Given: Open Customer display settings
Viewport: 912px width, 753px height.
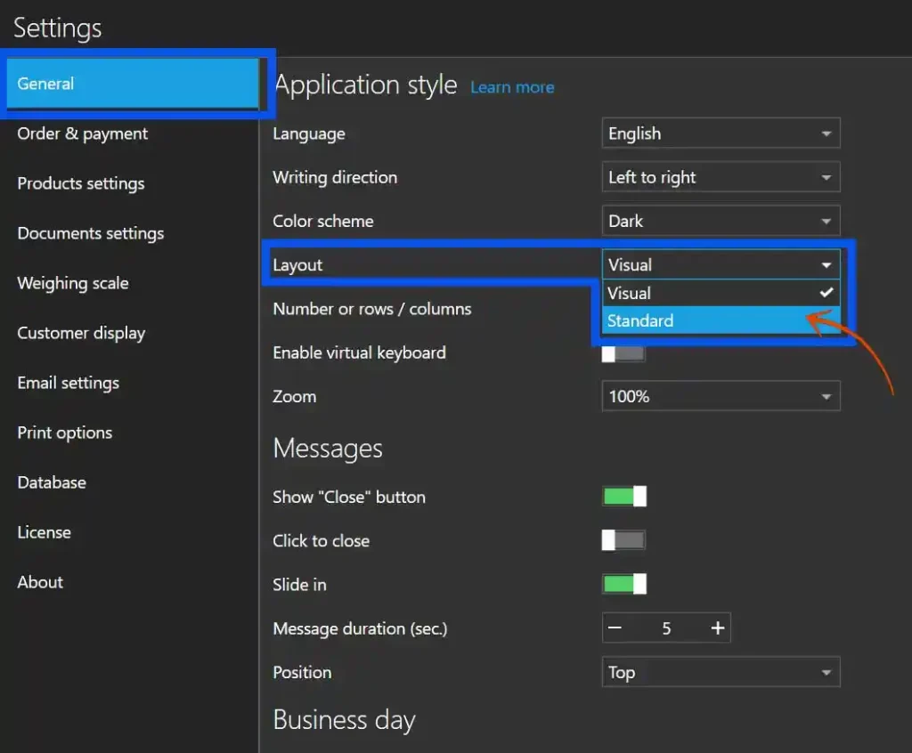Looking at the screenshot, I should click(81, 333).
